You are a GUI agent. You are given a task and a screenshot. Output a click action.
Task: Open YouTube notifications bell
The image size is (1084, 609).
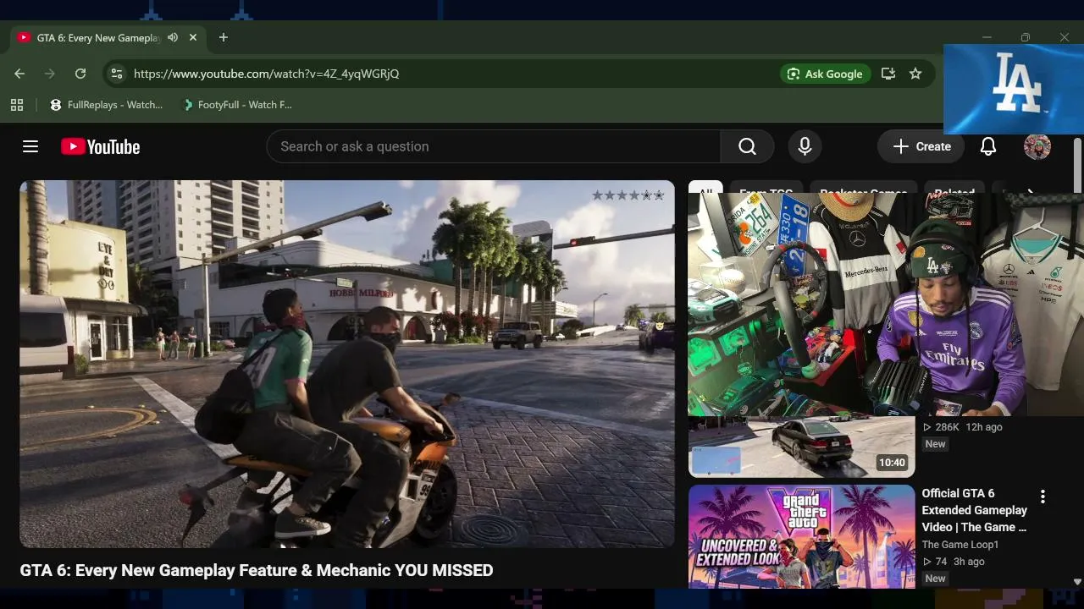(988, 146)
